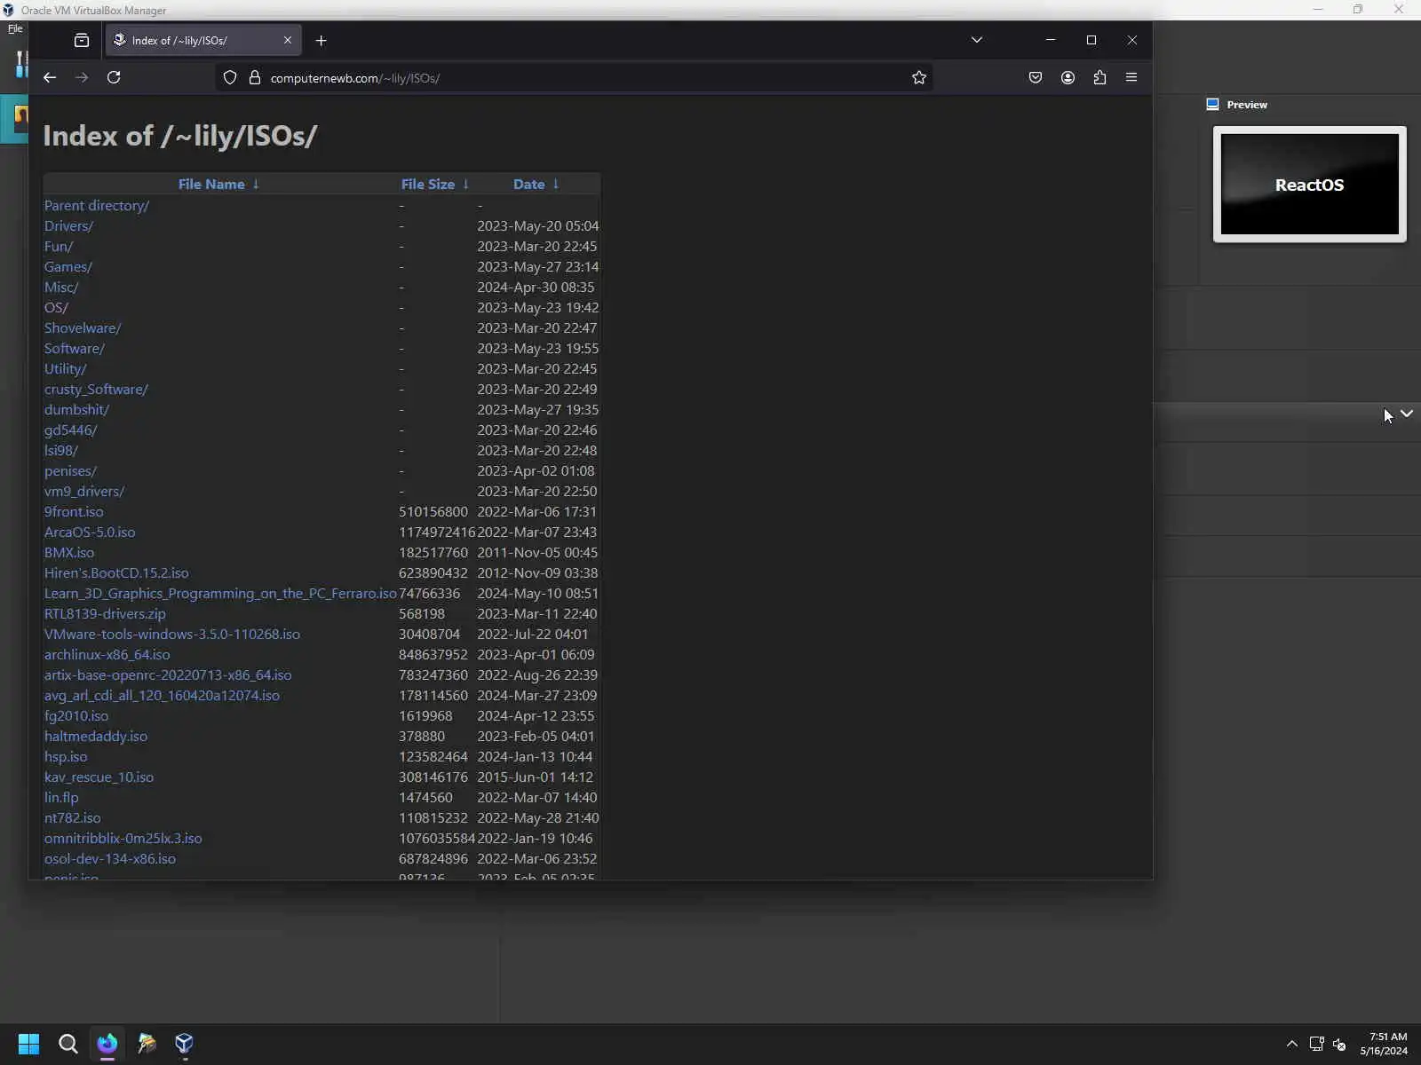Open the OS/ directory
1421x1065 pixels.
(x=56, y=308)
